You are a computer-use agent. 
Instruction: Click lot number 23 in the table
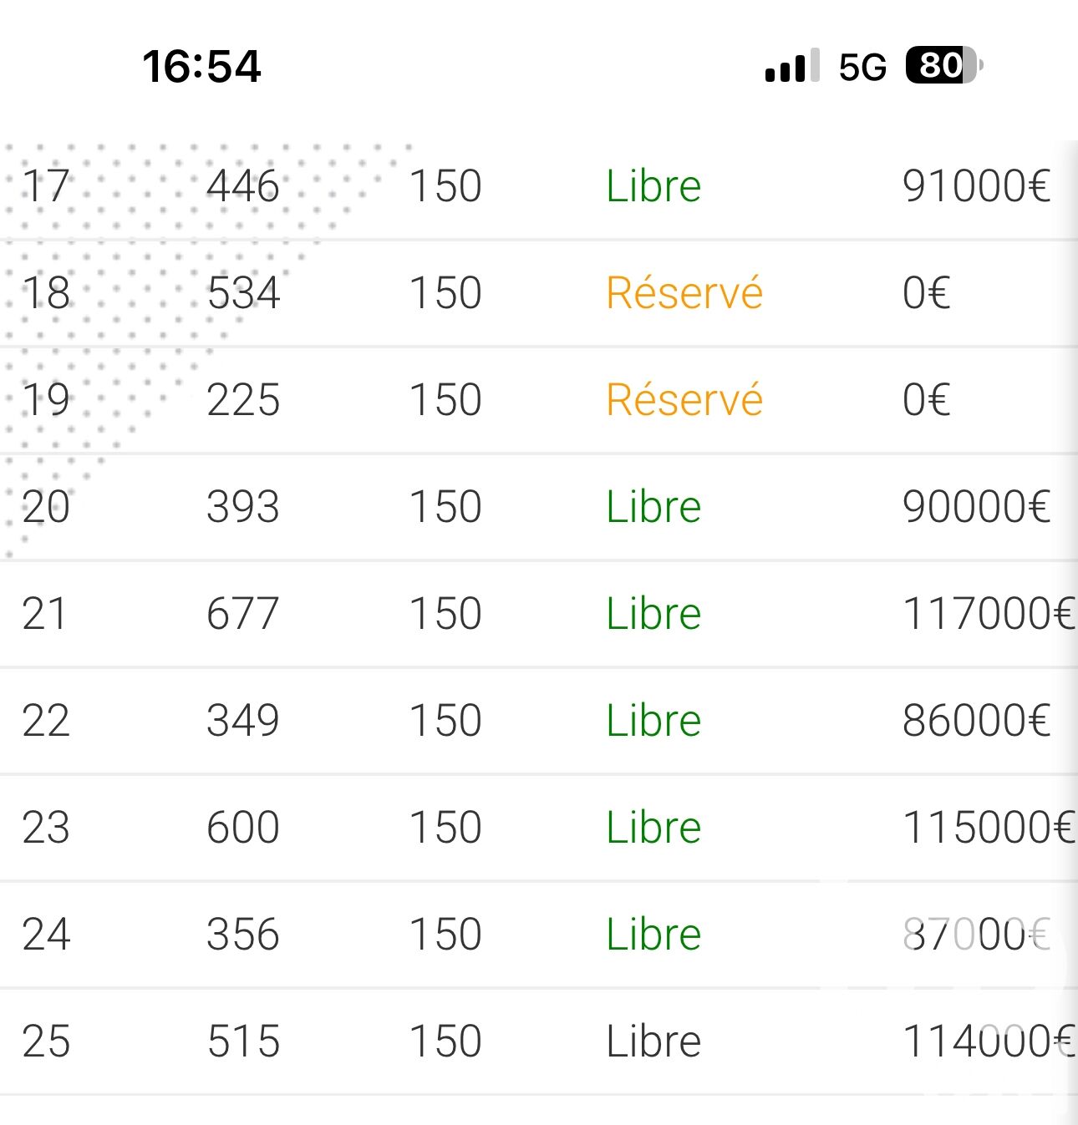pos(46,828)
